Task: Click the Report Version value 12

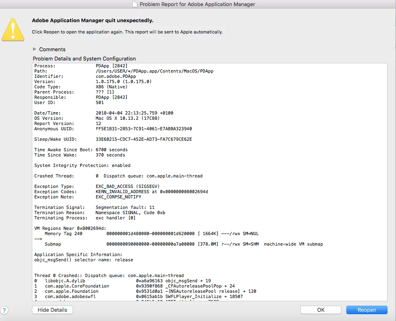Action: [98, 124]
